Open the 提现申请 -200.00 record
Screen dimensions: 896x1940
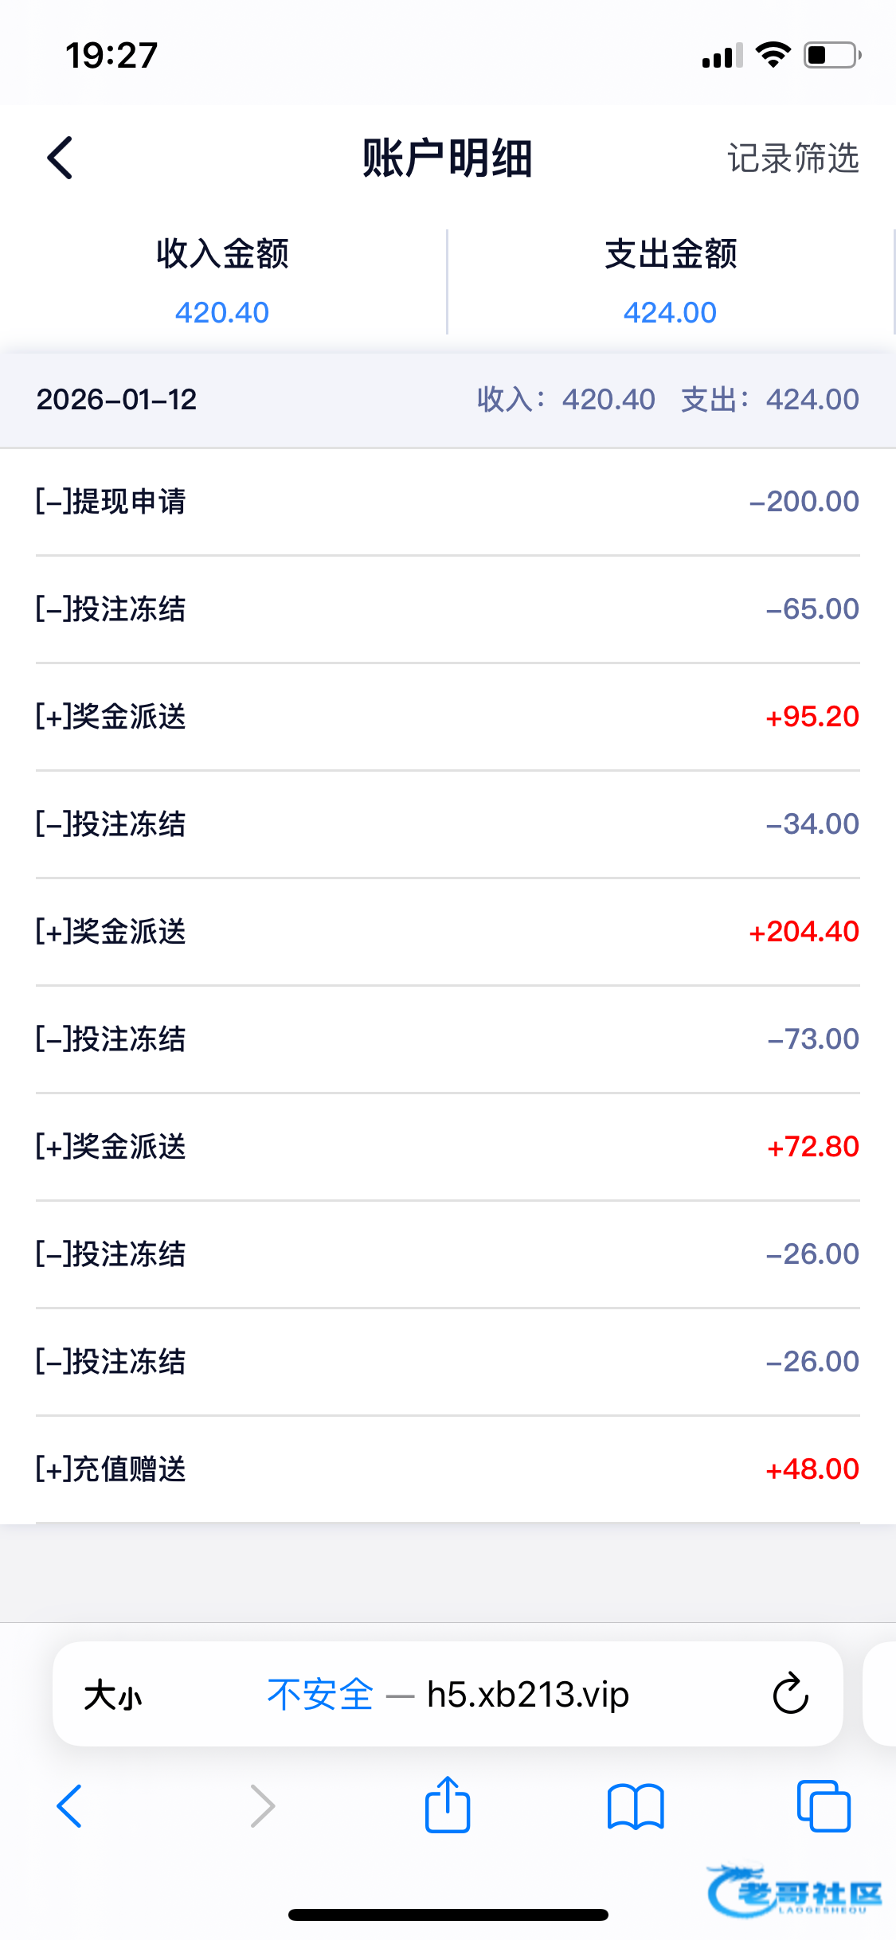point(448,502)
